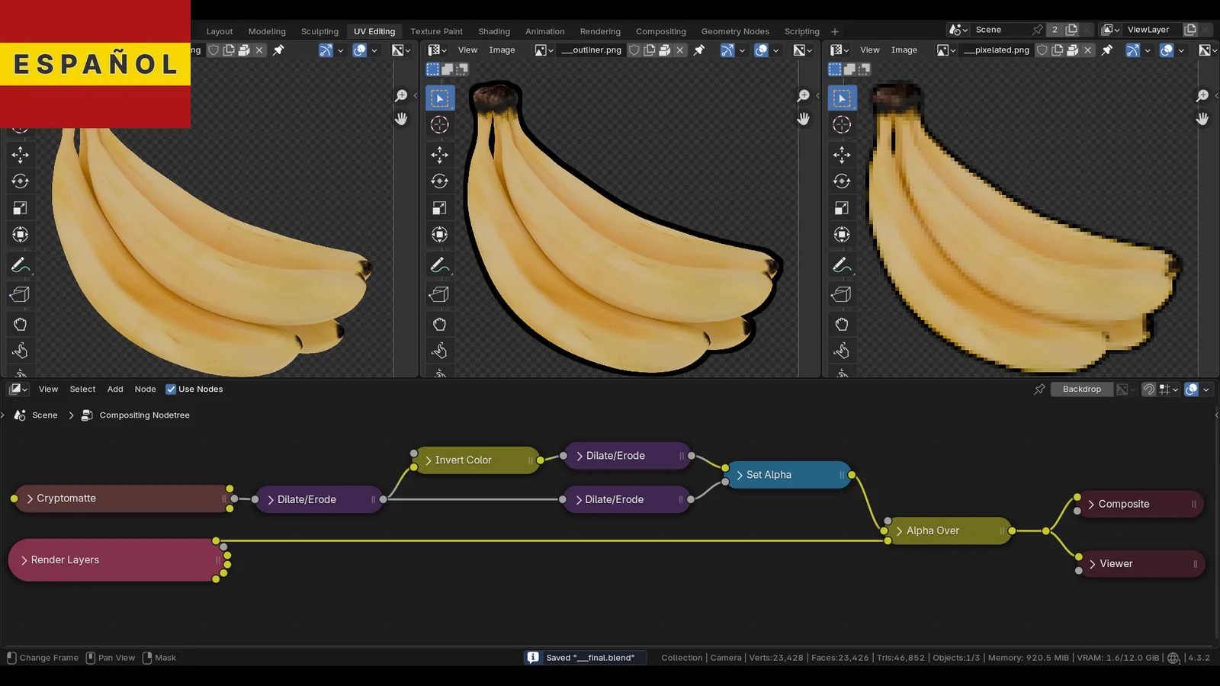Select the Rotate tool in the pixelated.png editor
Screen dimensions: 1220x686
point(842,181)
